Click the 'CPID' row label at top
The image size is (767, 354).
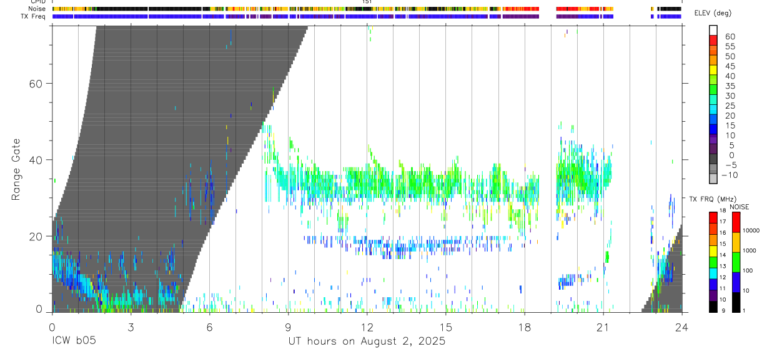click(37, 2)
